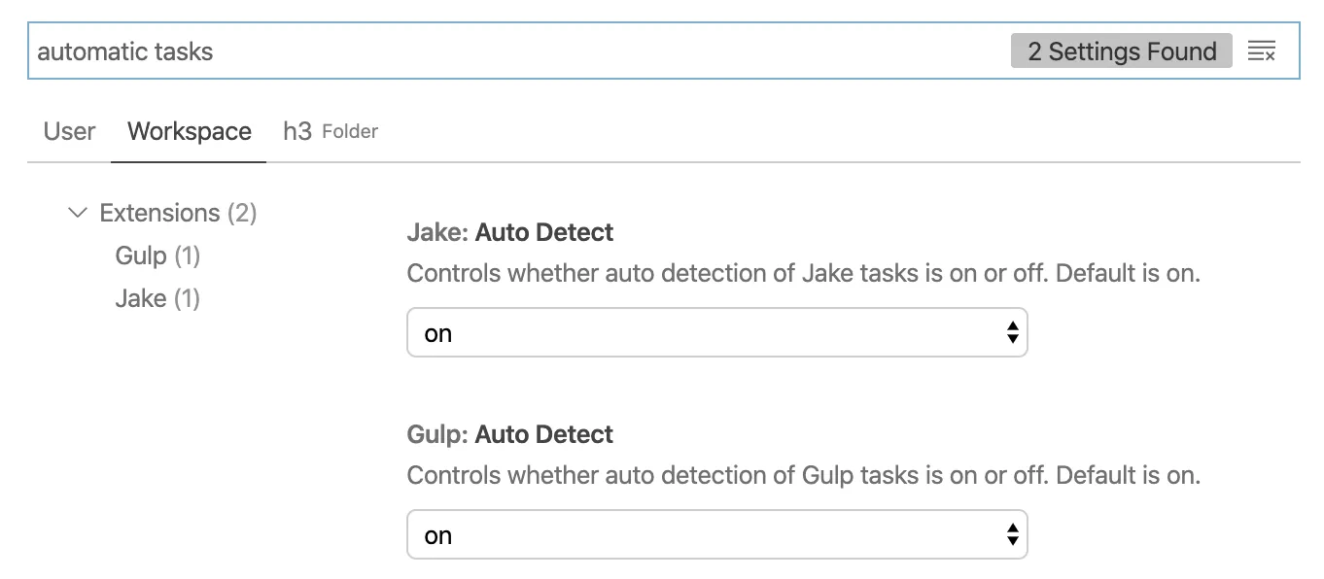Viewport: 1324px width, 579px height.
Task: Open the Gulp Auto Detect dropdown
Action: (x=716, y=535)
